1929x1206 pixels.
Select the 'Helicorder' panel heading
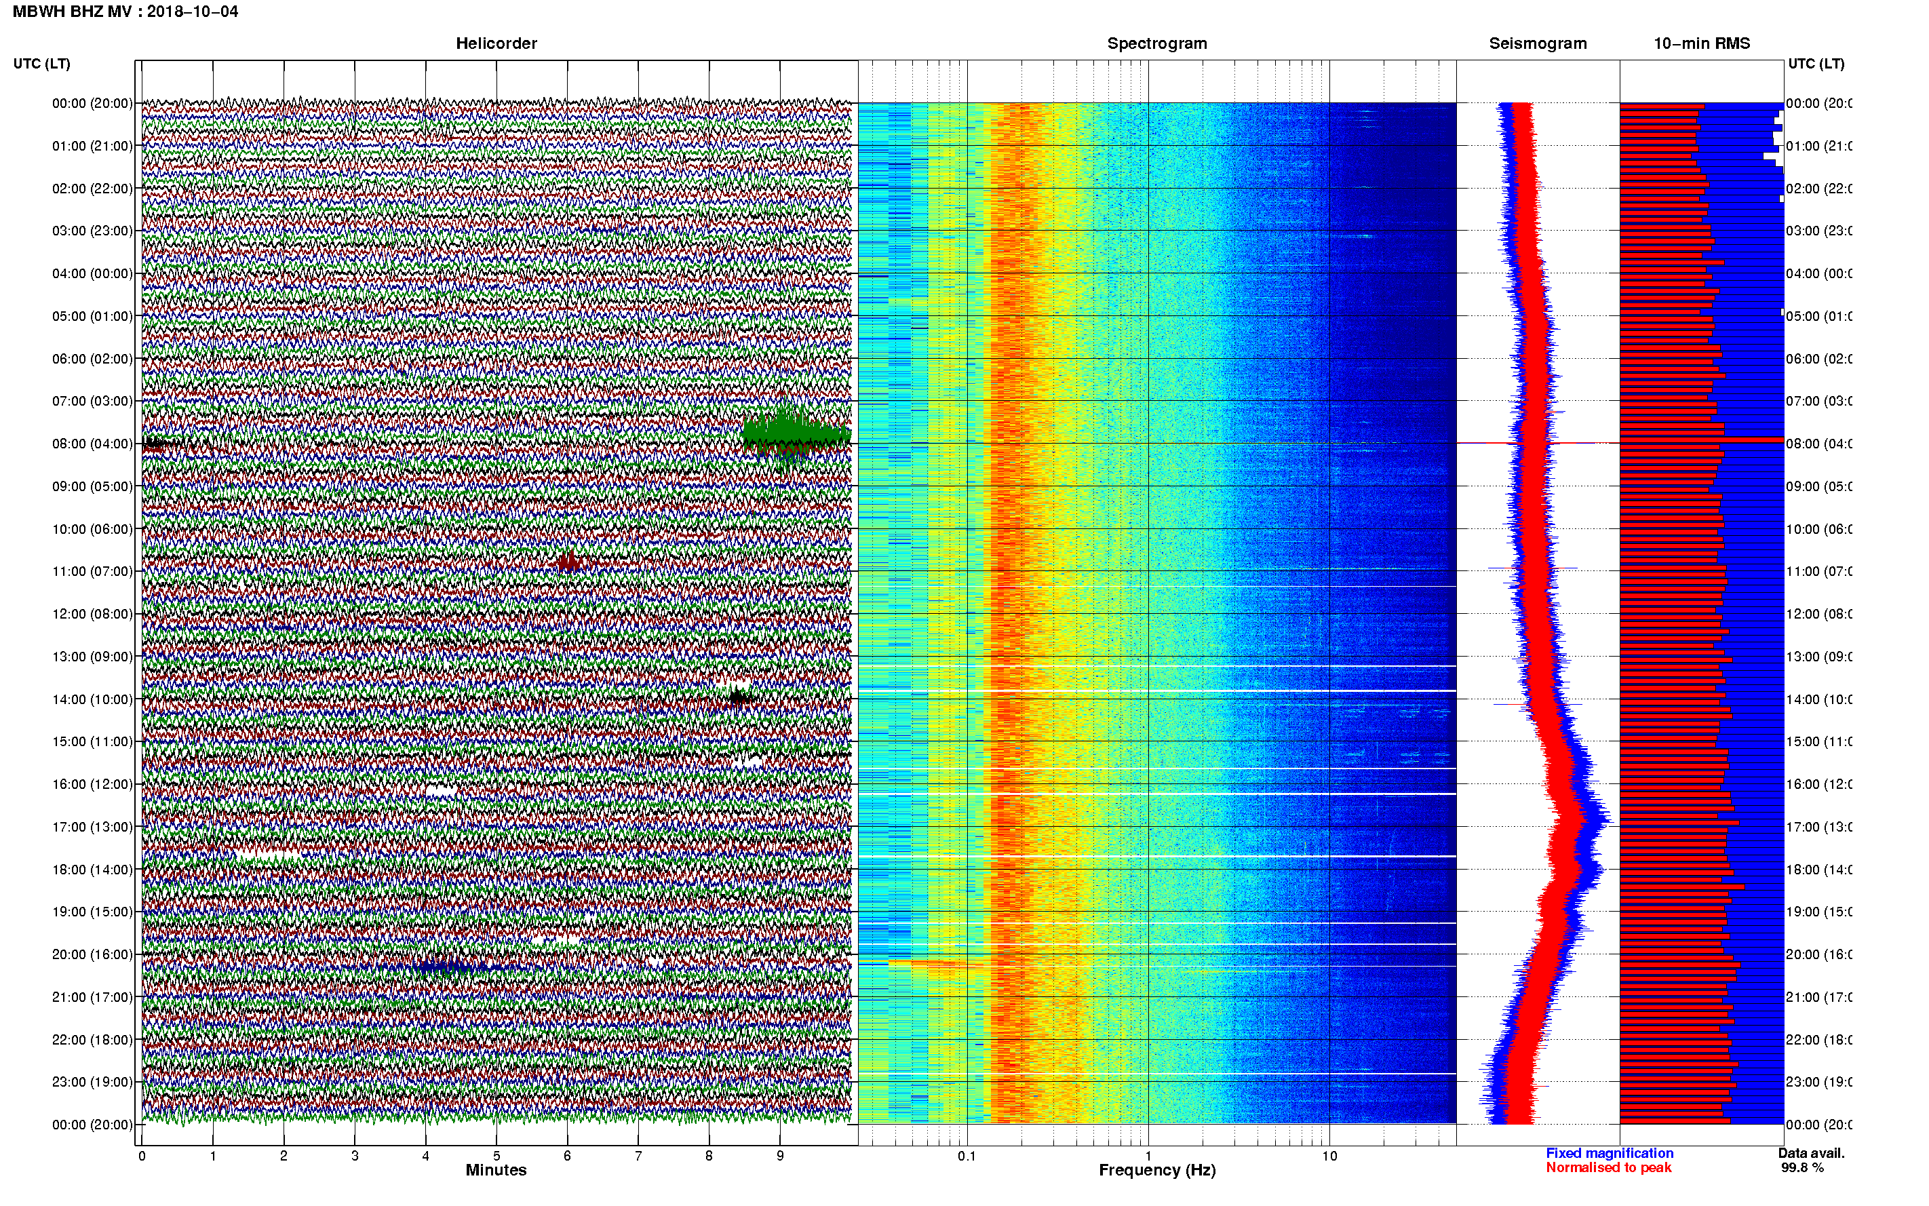tap(496, 43)
